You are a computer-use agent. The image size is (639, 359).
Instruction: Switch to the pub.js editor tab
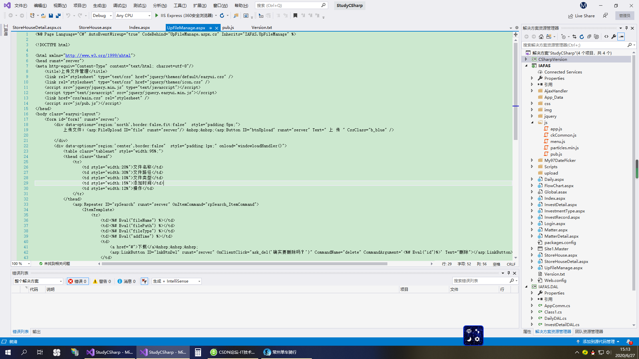[228, 28]
